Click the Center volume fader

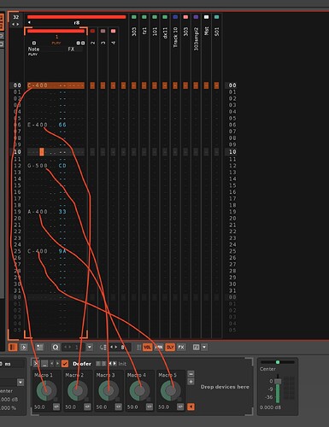(x=278, y=382)
